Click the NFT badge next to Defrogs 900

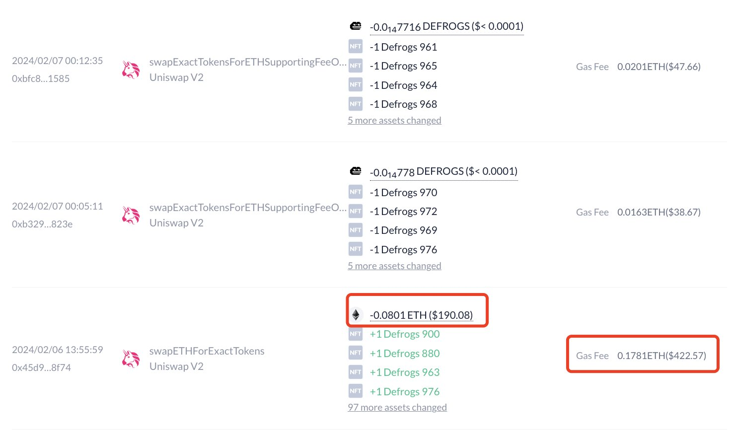click(x=356, y=334)
